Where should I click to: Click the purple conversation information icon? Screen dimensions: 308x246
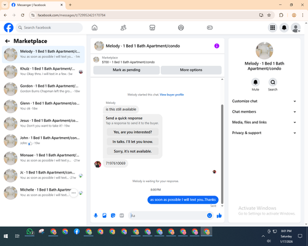pos(217,46)
